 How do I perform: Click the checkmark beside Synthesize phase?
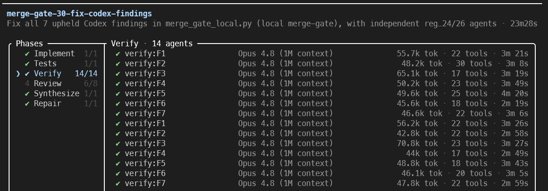pyautogui.click(x=27, y=93)
